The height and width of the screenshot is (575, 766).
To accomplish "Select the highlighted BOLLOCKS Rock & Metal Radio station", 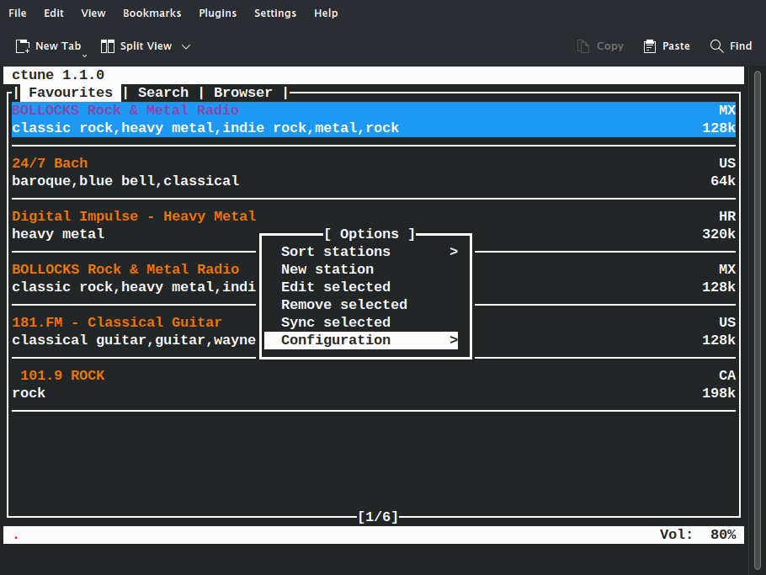I will 374,120.
